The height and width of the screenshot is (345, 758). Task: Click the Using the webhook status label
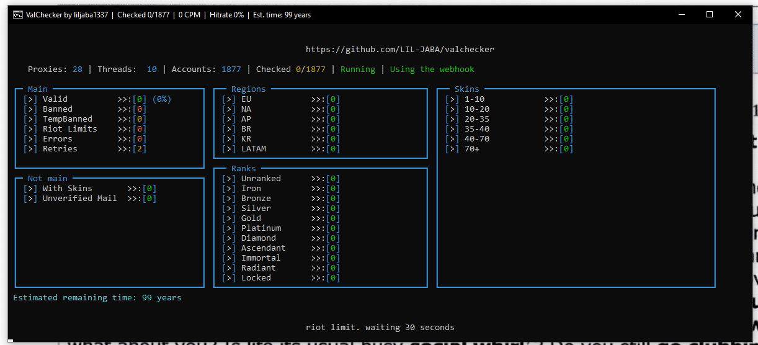432,69
